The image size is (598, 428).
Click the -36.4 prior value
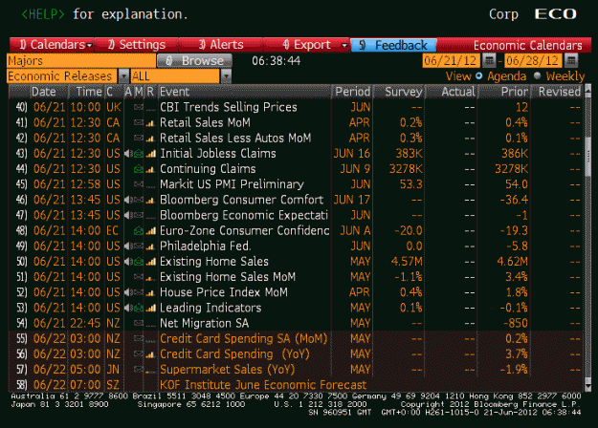(514, 200)
